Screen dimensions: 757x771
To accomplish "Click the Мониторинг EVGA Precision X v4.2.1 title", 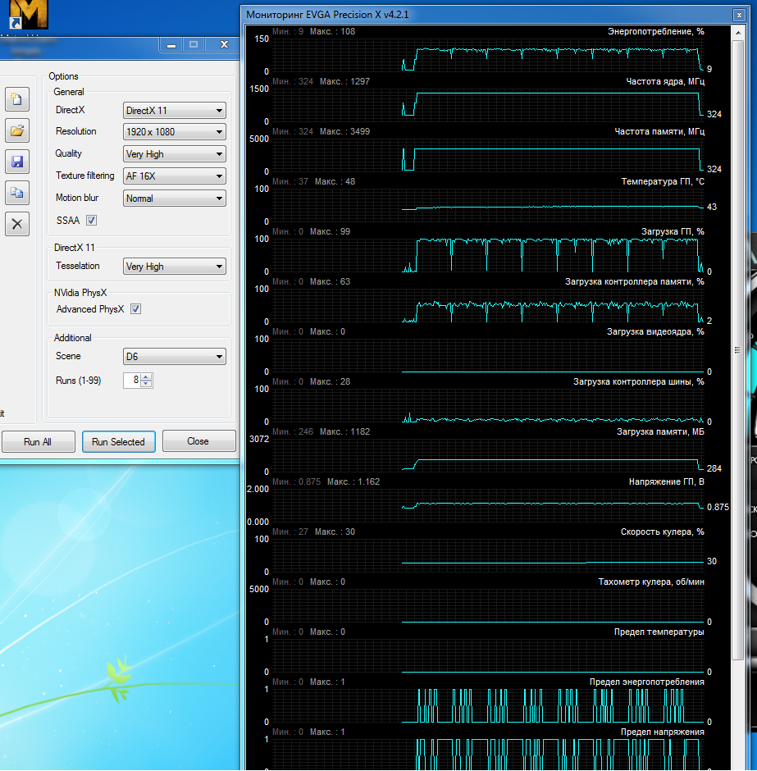I will [327, 15].
